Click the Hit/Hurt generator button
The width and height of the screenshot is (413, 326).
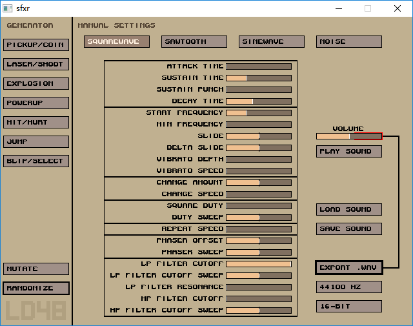[36, 122]
